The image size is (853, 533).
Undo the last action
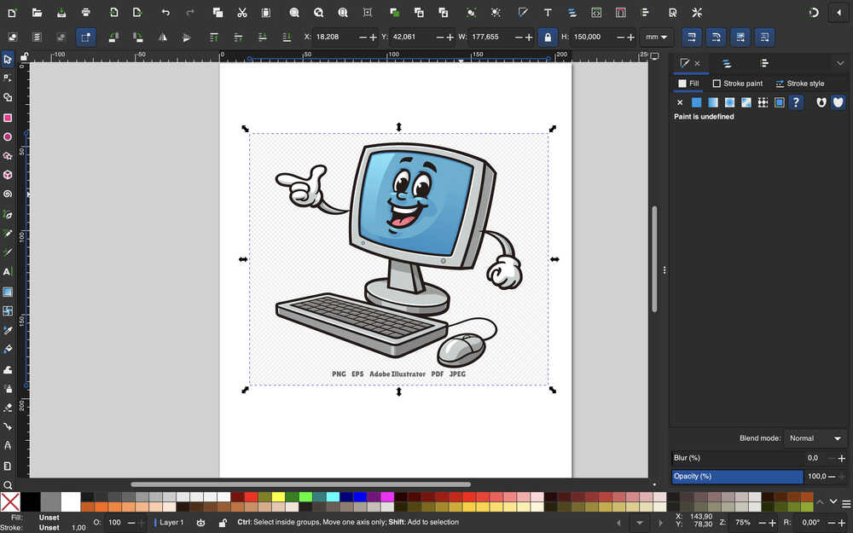tap(165, 13)
